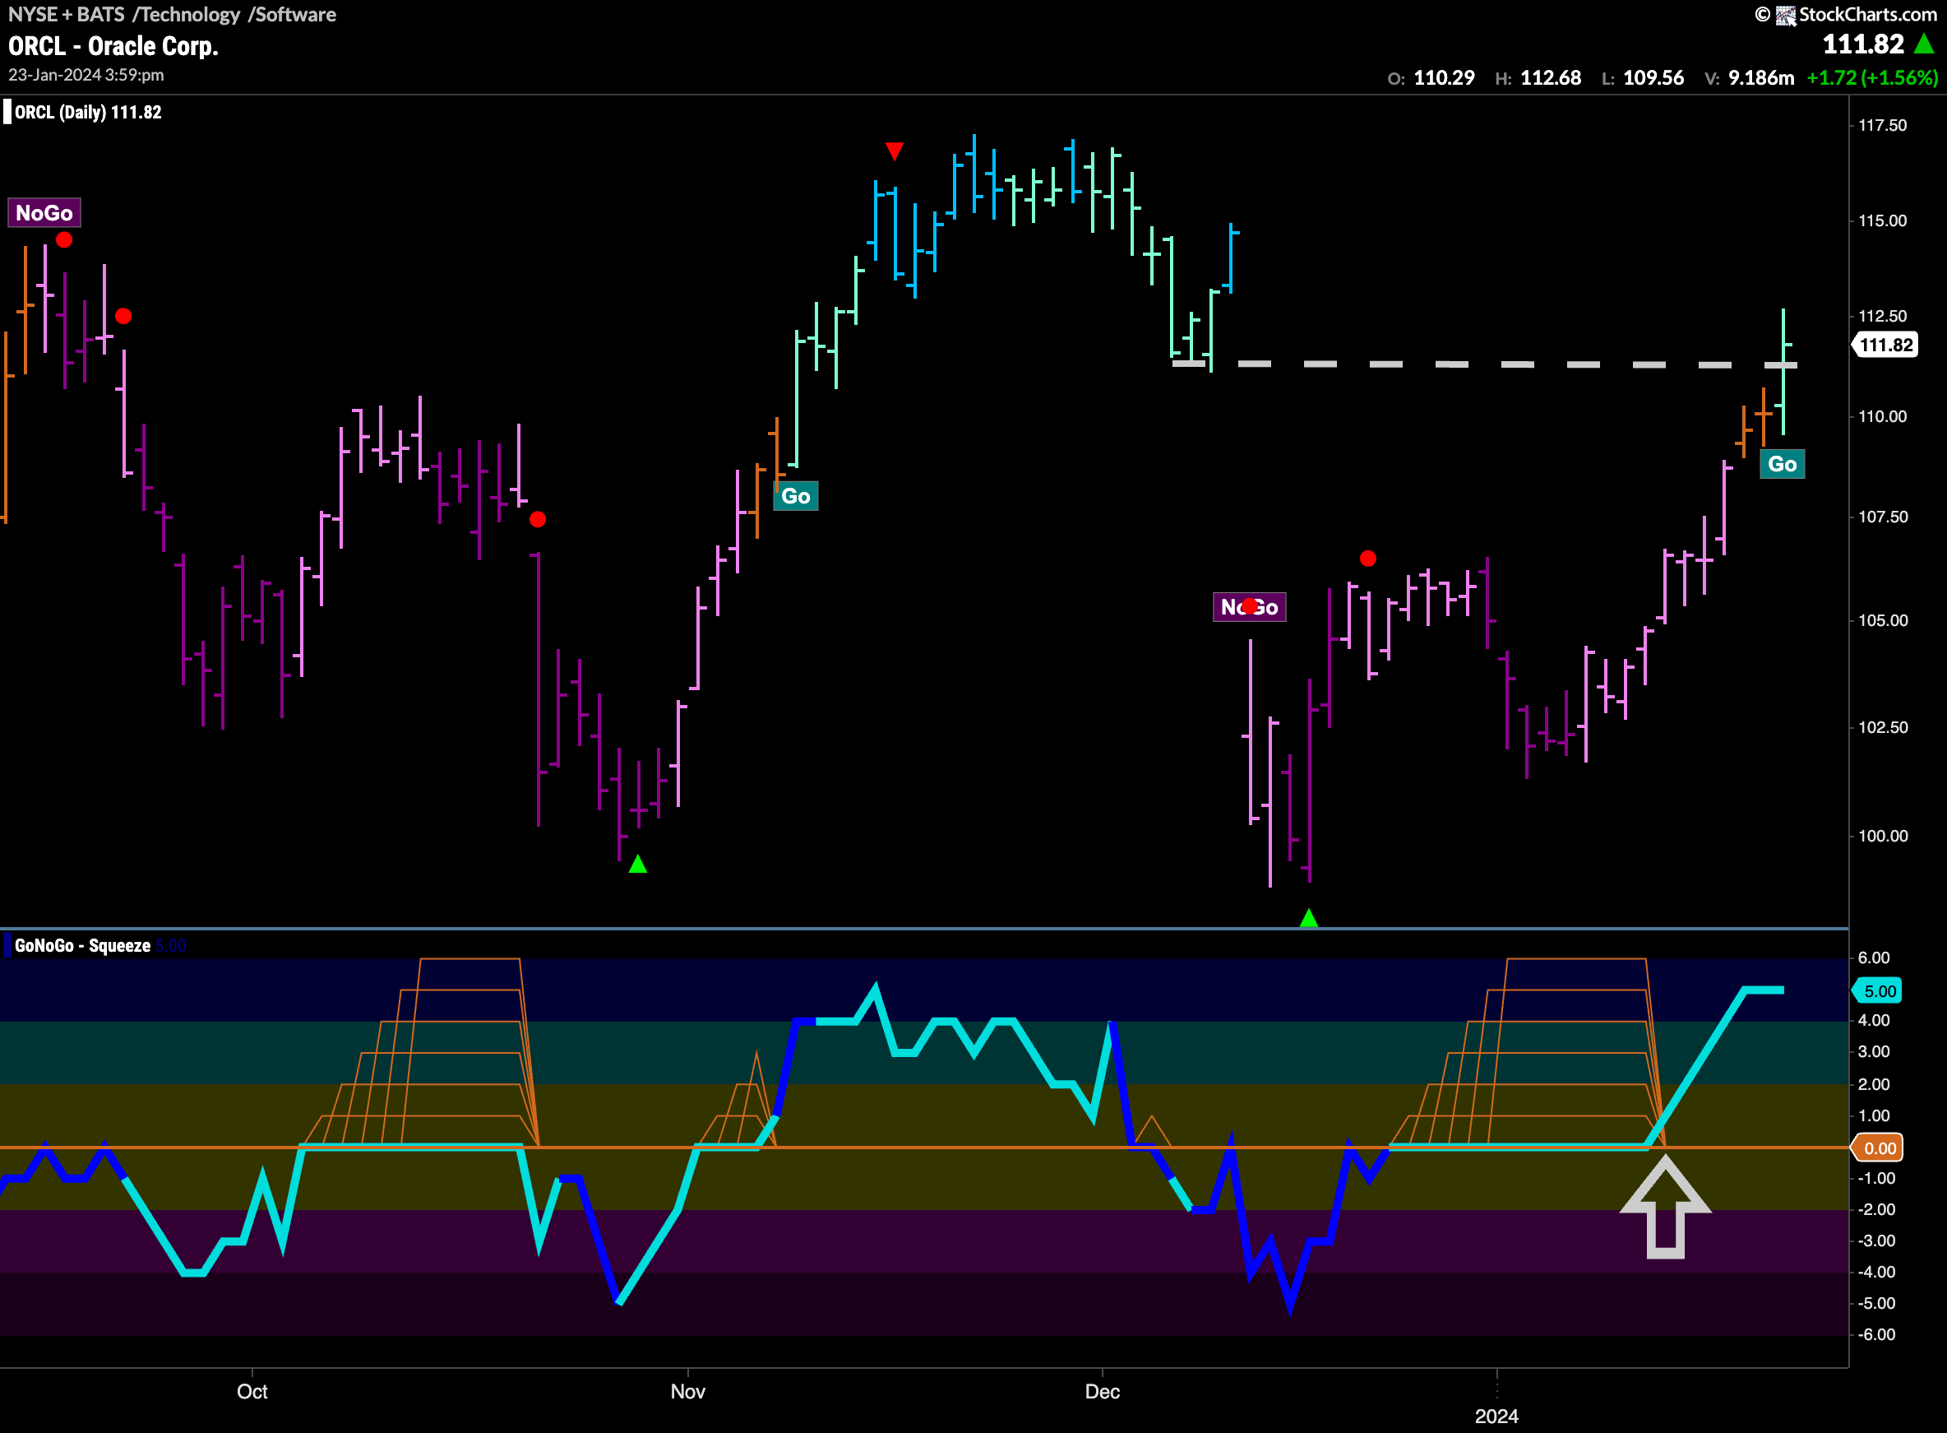Click the 111.82 price tag on axis
The height and width of the screenshot is (1433, 1947).
pos(1884,345)
